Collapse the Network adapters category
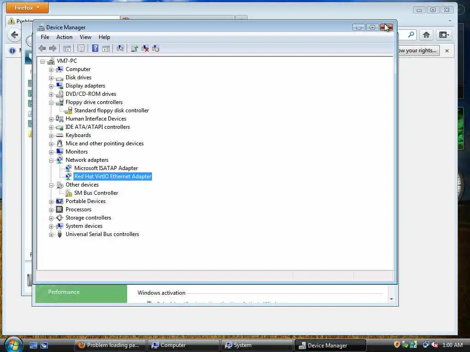The image size is (470, 352). point(51,160)
